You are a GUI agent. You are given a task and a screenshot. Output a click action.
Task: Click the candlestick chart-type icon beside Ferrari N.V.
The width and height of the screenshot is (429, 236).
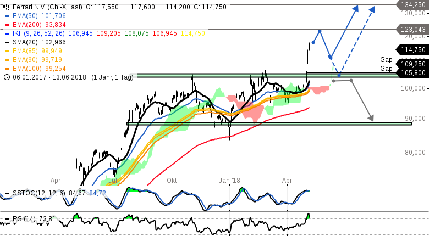[7, 7]
